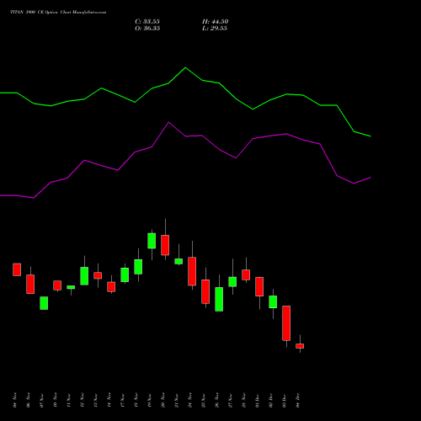Screen dimensions: 421x421
Task: Click the 04 Nov date label
Action: tap(15, 400)
